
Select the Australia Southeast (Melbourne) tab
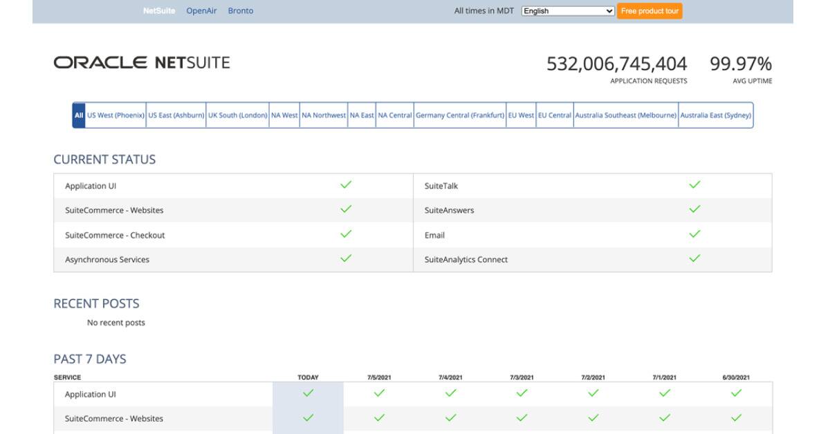point(626,115)
